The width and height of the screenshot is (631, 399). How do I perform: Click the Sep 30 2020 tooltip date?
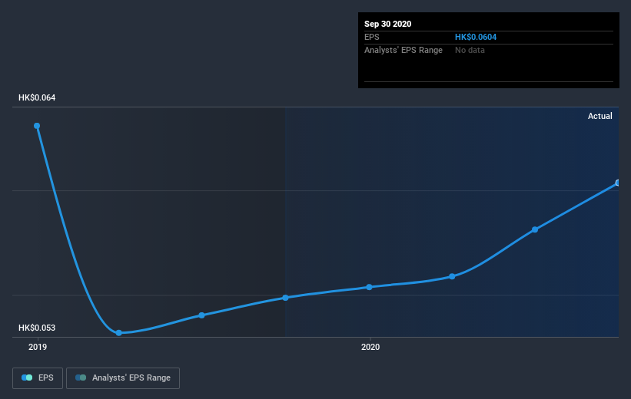coord(387,24)
